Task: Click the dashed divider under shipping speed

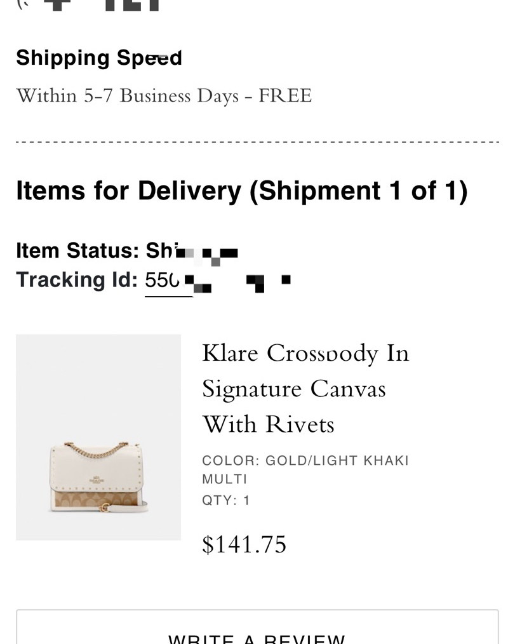Action: [257, 142]
